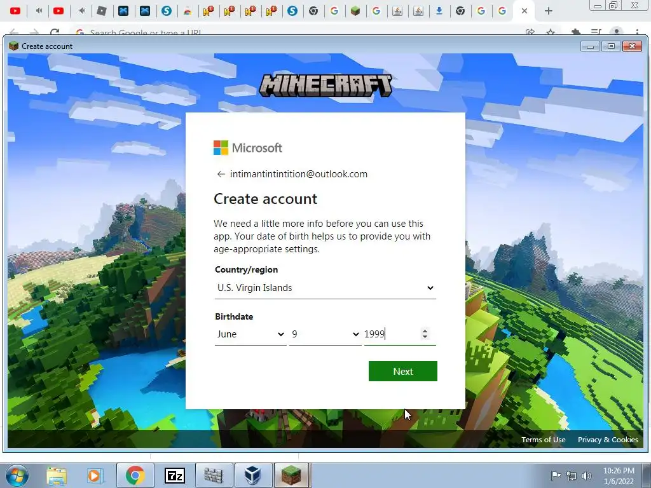Screen dimensions: 651x488
Task: Open the Privacy & Cookies link
Action: 608,440
